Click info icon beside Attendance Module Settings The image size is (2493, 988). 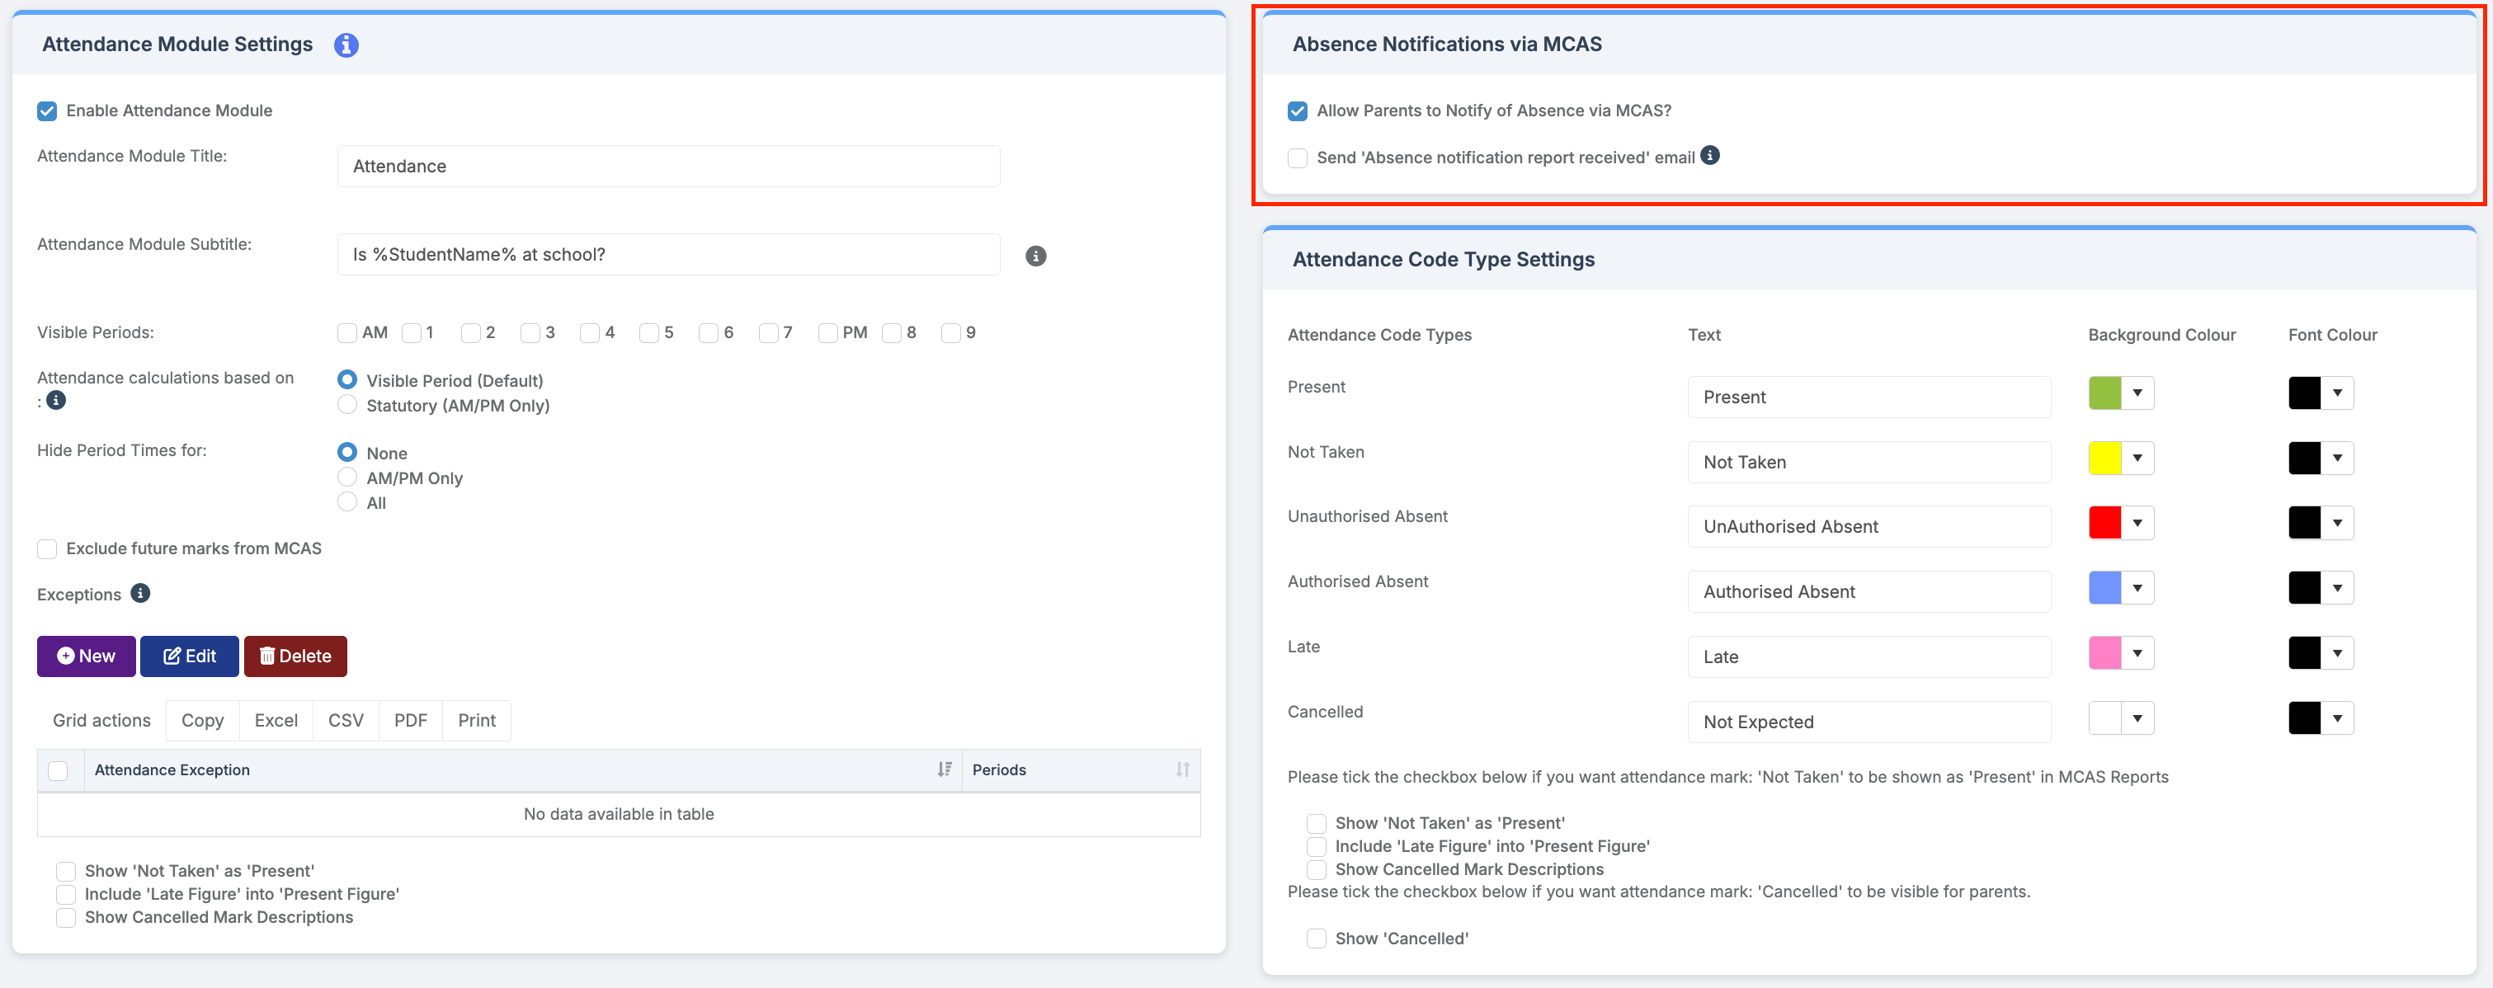point(346,45)
